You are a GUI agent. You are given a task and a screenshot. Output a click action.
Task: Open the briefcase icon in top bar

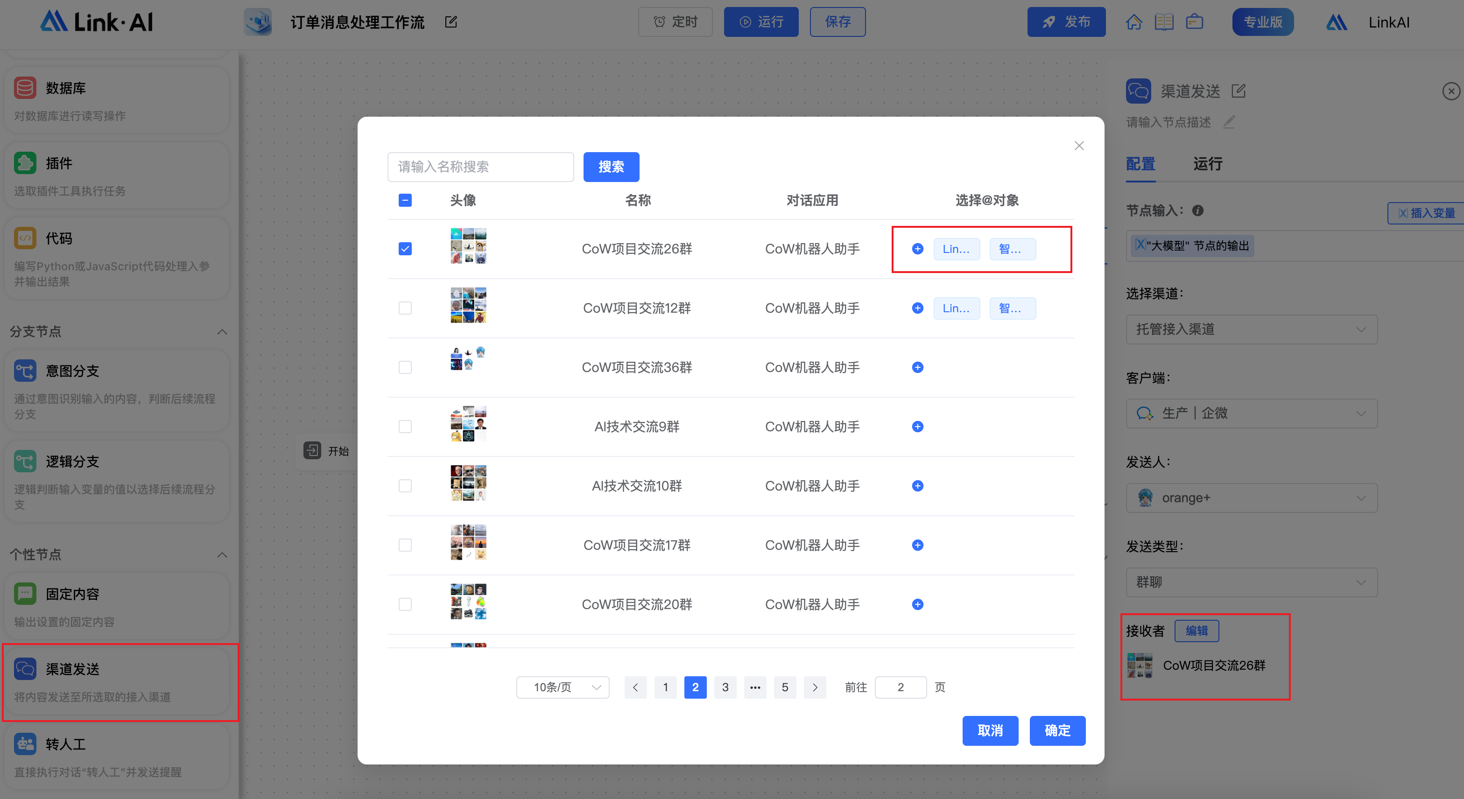coord(1194,22)
